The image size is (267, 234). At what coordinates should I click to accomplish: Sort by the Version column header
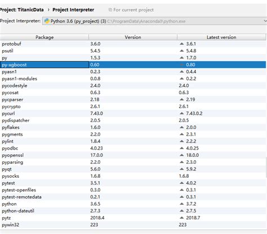pos(133,37)
